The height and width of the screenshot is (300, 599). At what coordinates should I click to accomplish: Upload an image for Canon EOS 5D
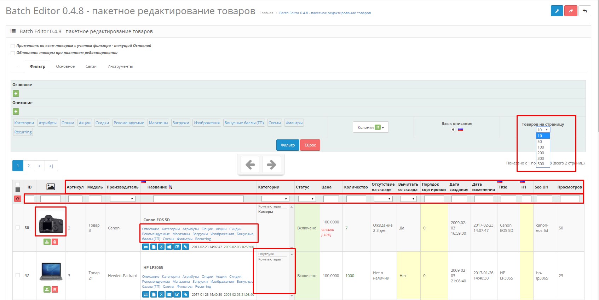tap(47, 242)
